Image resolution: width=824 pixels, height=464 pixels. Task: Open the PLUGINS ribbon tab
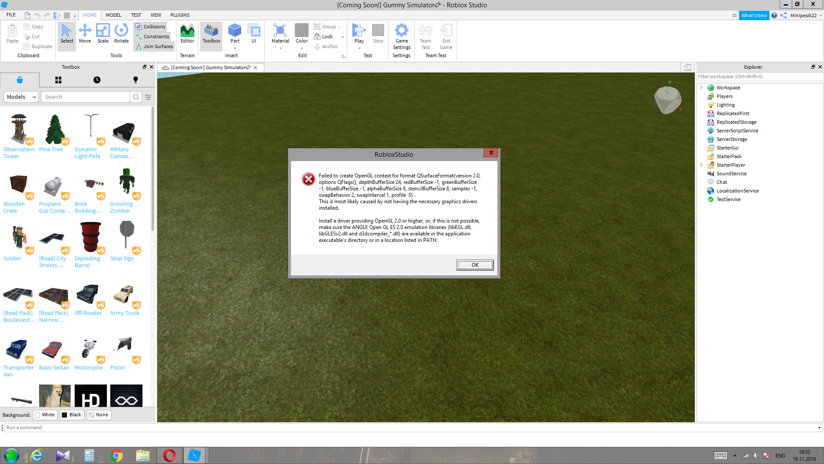(180, 15)
